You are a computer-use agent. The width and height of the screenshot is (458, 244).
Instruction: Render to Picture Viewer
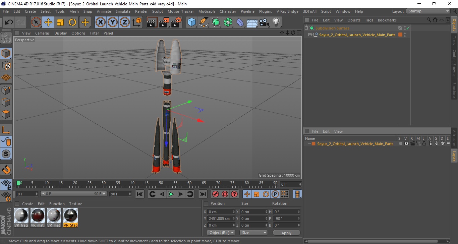[x=164, y=22]
